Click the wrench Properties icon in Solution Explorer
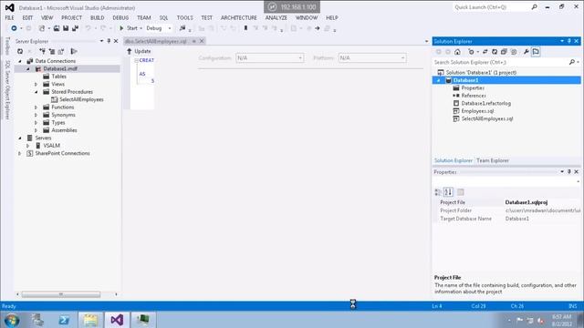Viewport: 584px width, 328px height. [526, 52]
